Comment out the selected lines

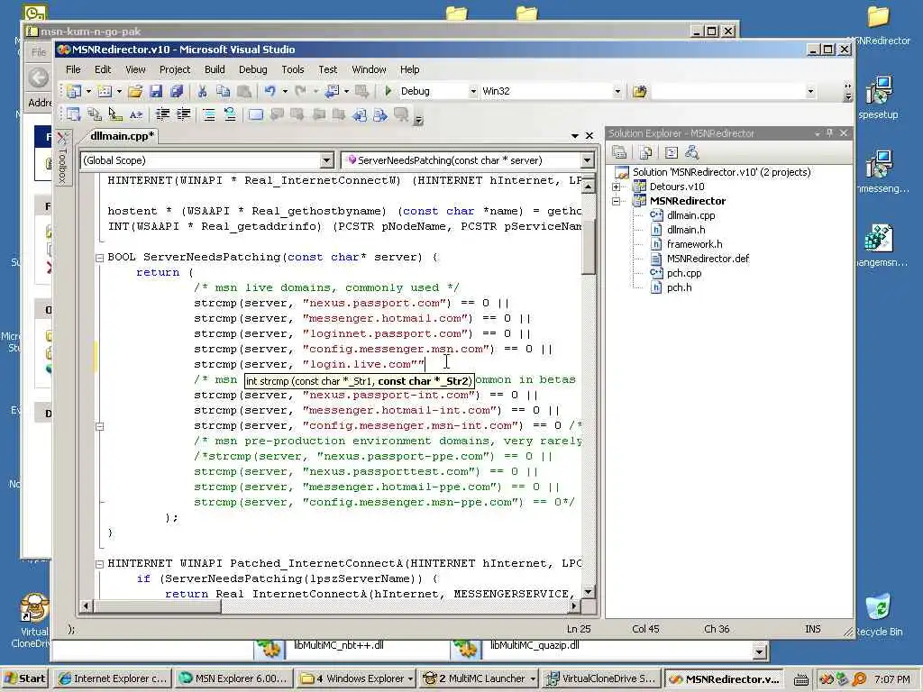209,114
